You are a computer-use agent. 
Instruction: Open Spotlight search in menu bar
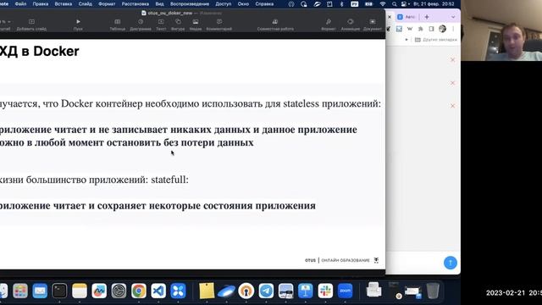pyautogui.click(x=394, y=3)
